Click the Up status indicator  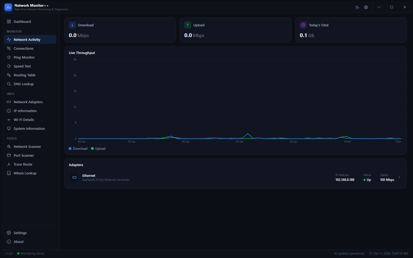pos(367,180)
